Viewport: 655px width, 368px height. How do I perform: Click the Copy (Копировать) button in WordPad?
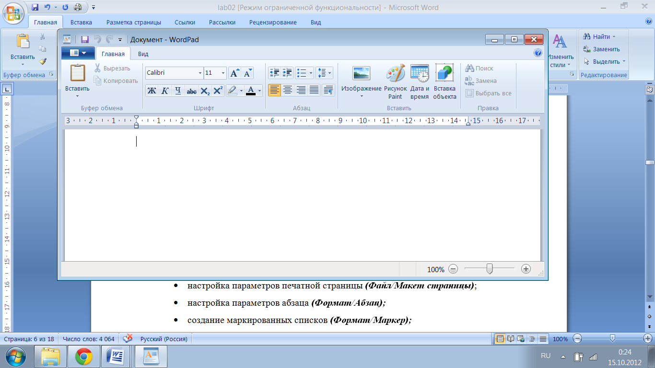coord(116,80)
